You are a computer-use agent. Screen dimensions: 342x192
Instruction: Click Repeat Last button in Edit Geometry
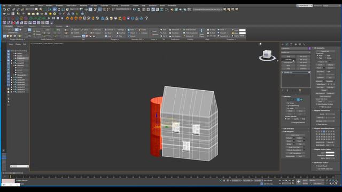(x=325, y=51)
